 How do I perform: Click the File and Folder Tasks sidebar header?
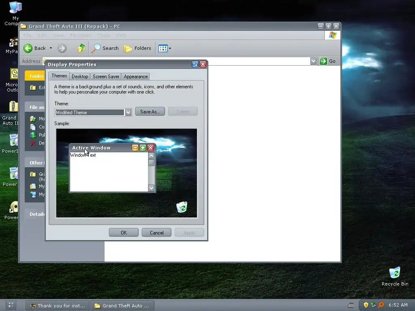coord(35,107)
